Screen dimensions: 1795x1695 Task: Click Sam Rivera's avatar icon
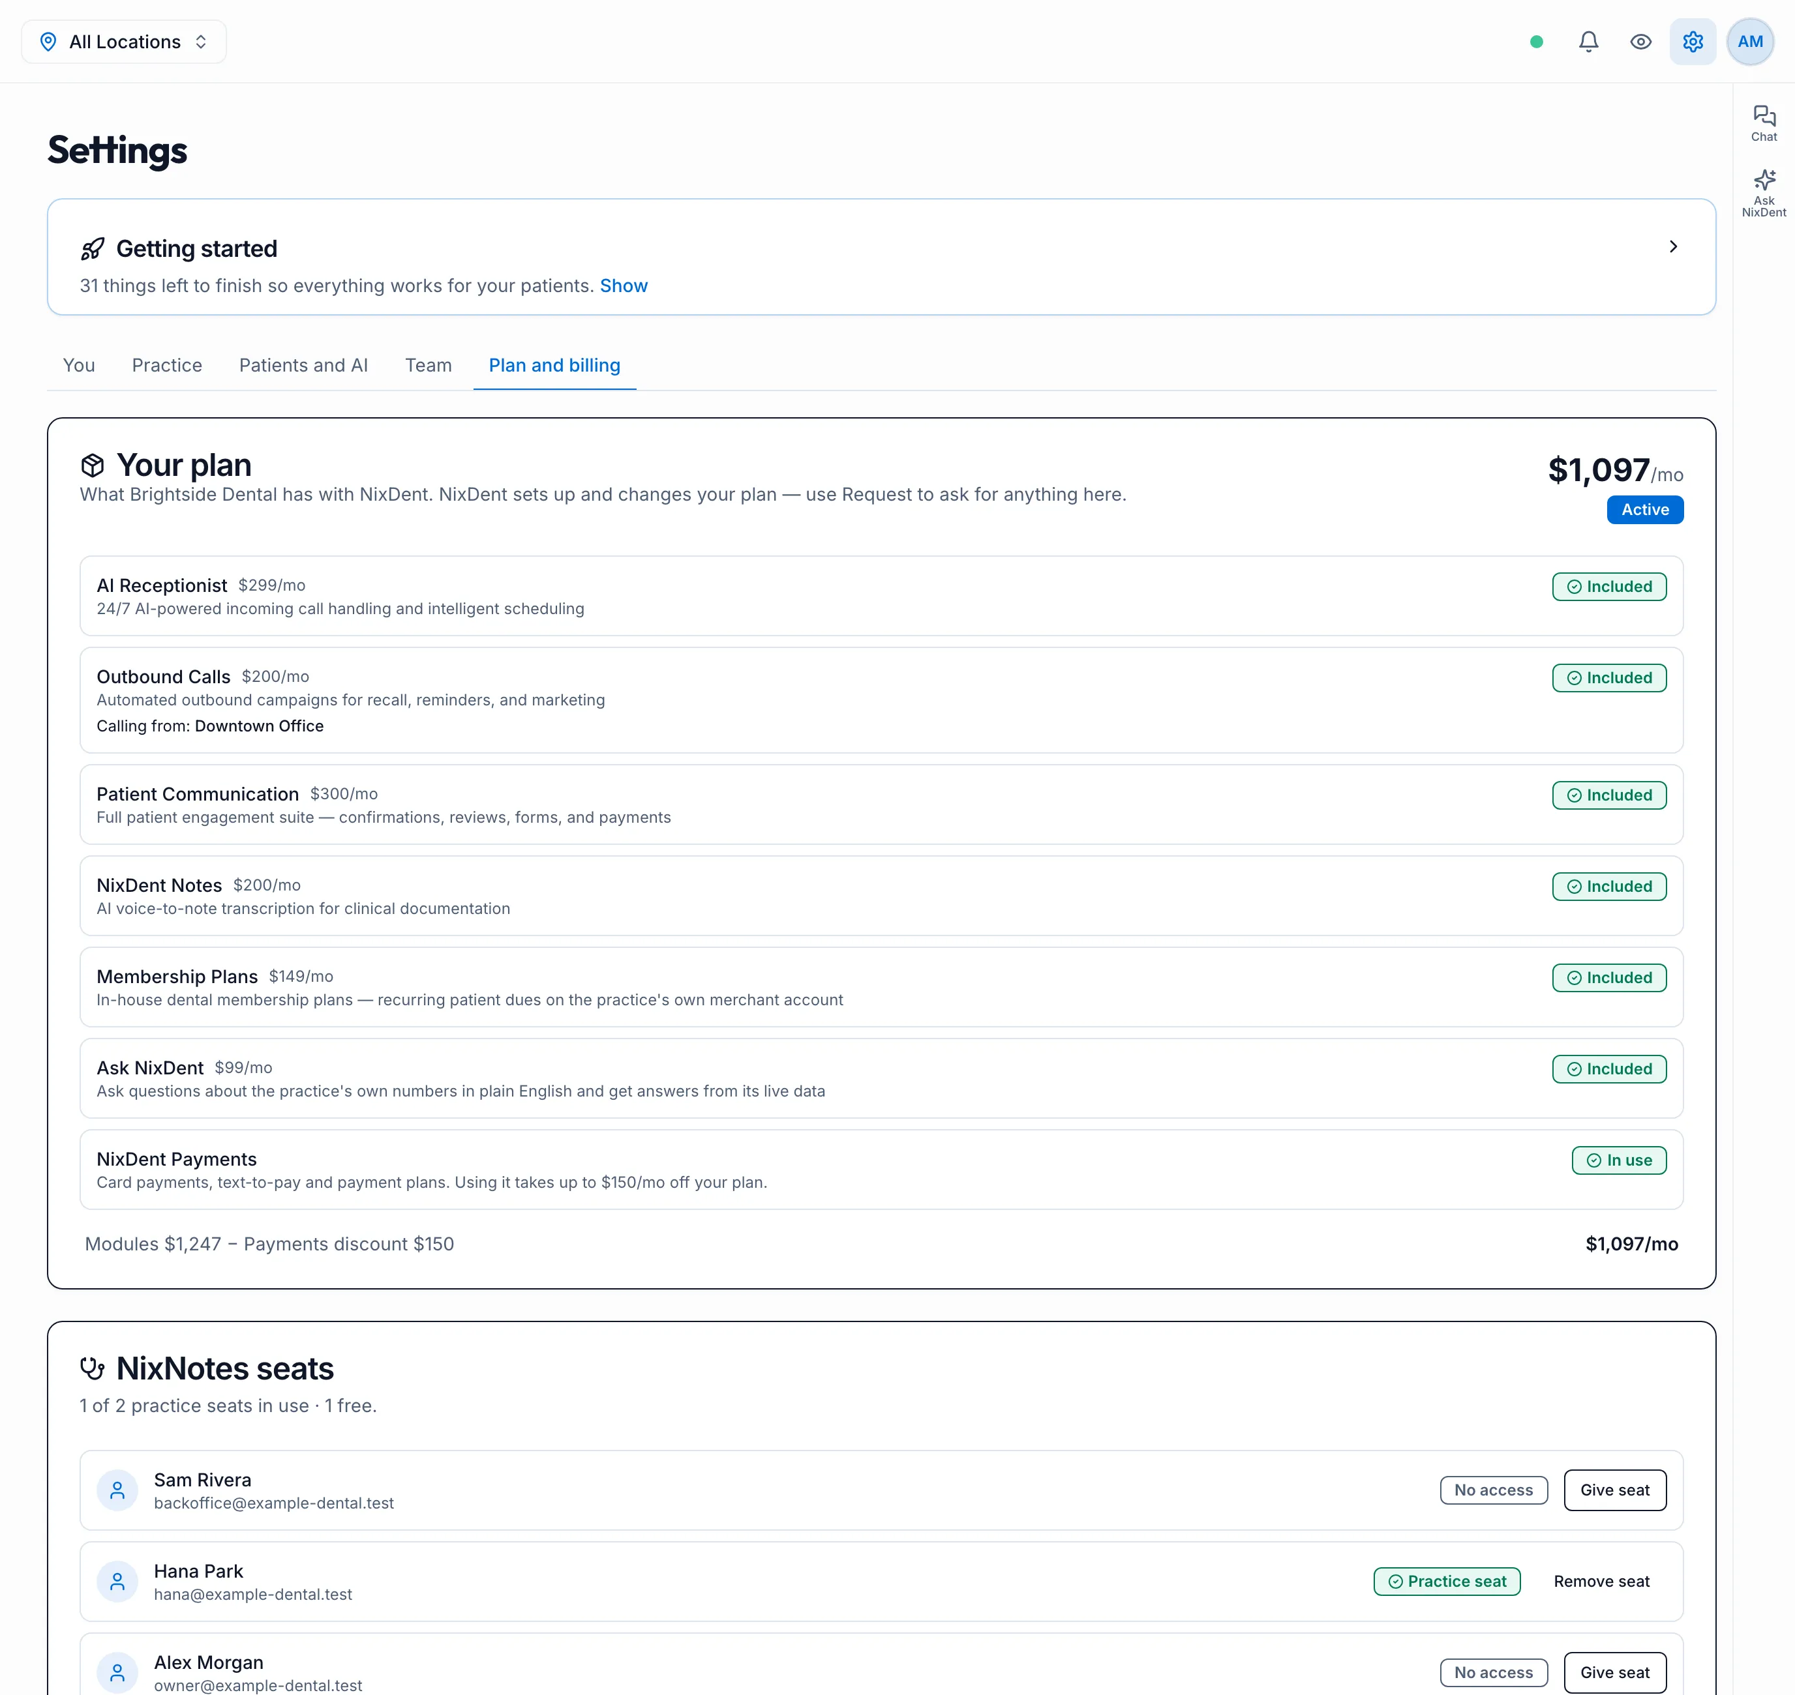[x=117, y=1491]
